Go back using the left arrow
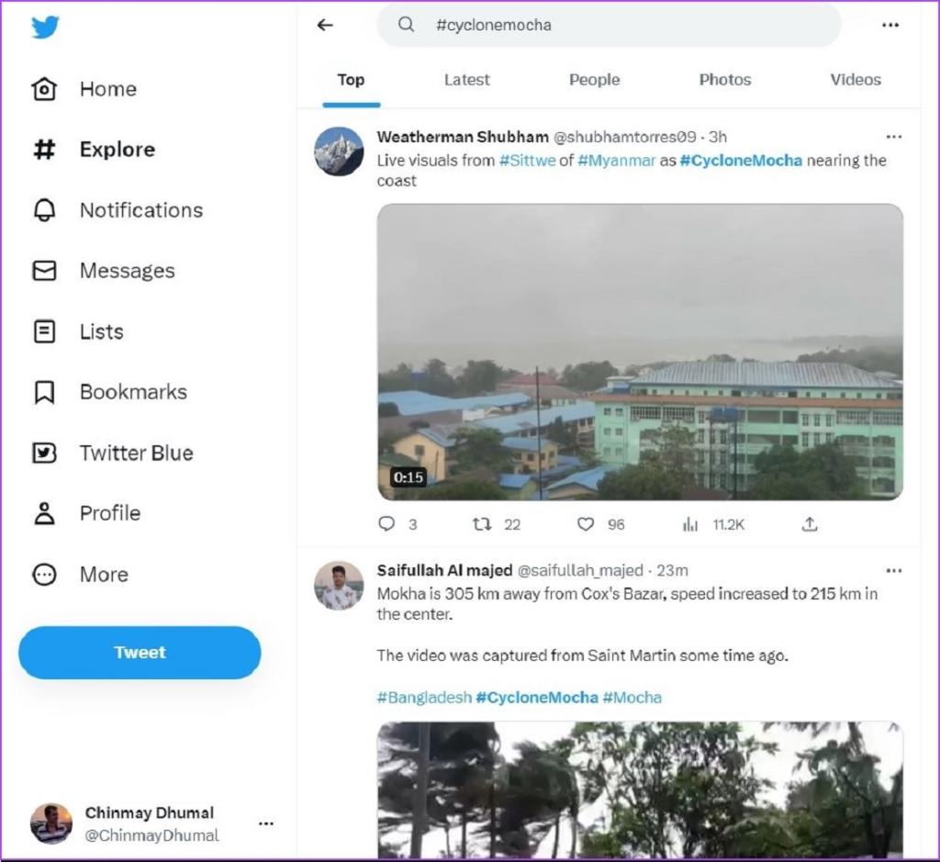Screen dimensions: 940x862 [x=325, y=25]
